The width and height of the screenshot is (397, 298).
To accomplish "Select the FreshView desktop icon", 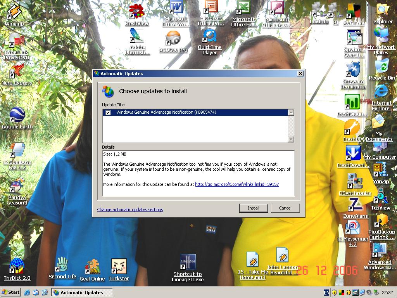I will click(x=137, y=15).
